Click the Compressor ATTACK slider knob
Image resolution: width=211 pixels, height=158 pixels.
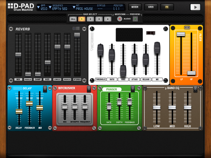point(135,60)
